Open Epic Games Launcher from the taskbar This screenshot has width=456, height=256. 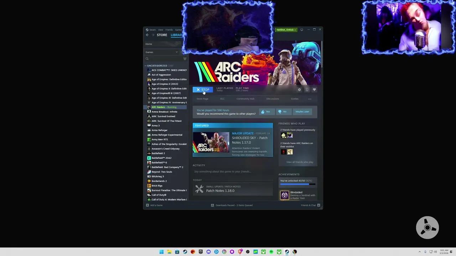coord(201,252)
